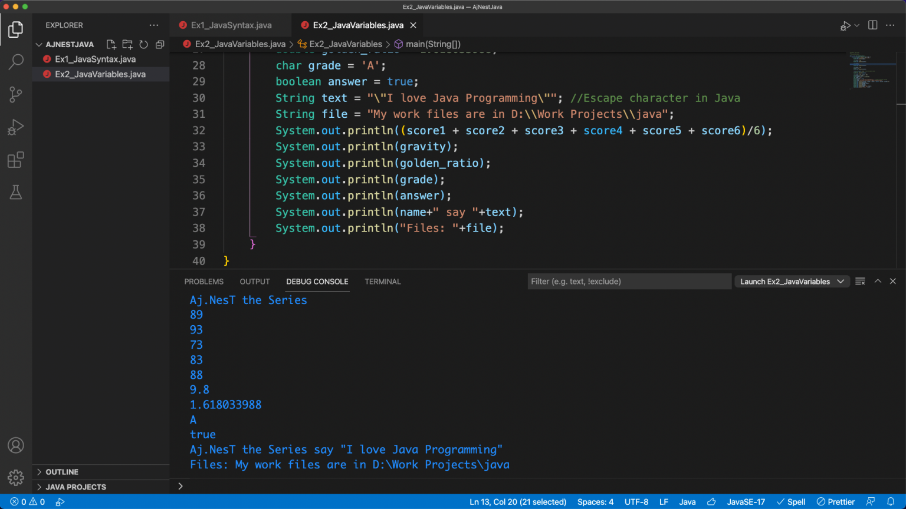
Task: Switch to the Ex1_JavaSyntax.java tab
Action: (x=231, y=25)
